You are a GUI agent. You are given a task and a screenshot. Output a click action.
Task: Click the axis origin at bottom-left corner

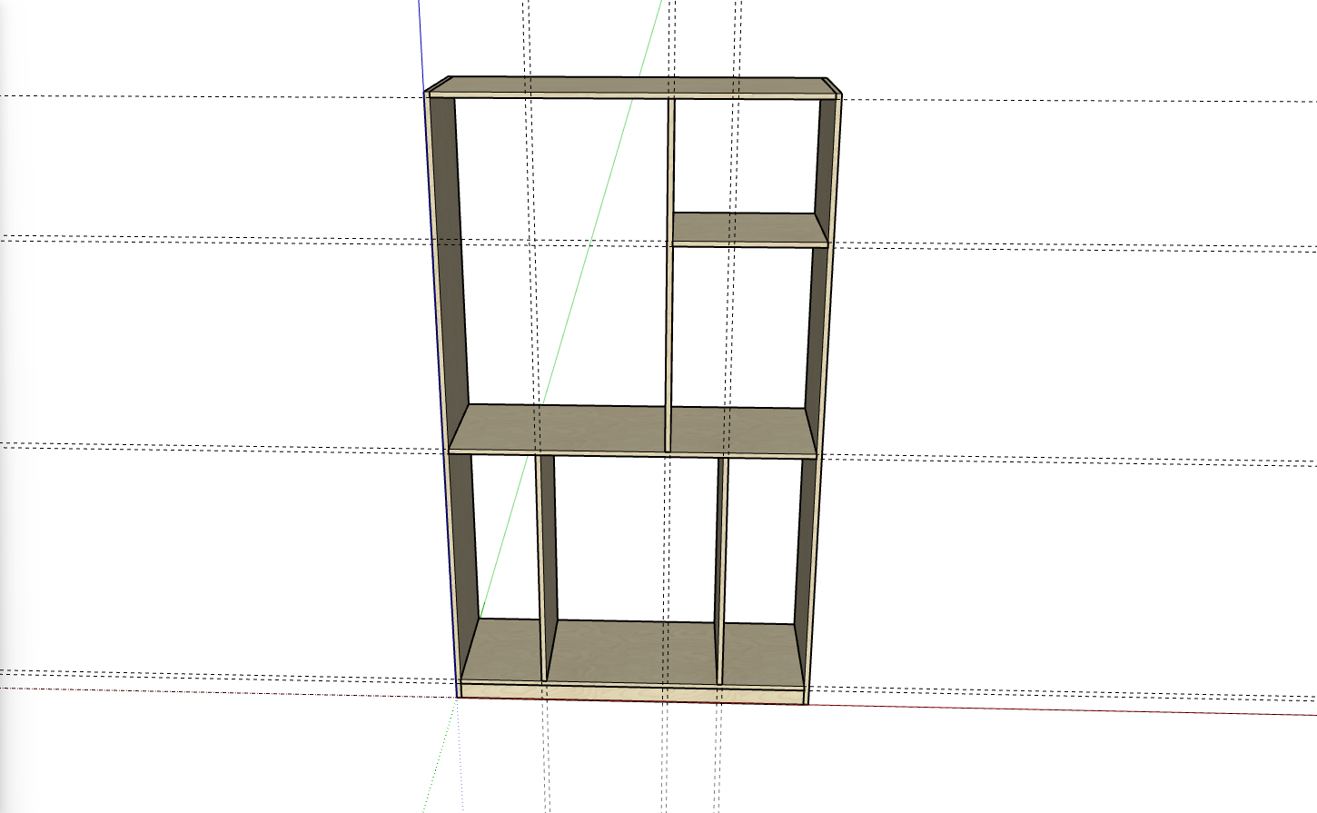click(x=457, y=698)
